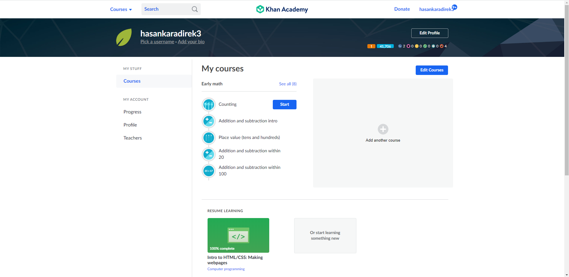
Task: Click the Counting unit title
Action: tap(227, 104)
